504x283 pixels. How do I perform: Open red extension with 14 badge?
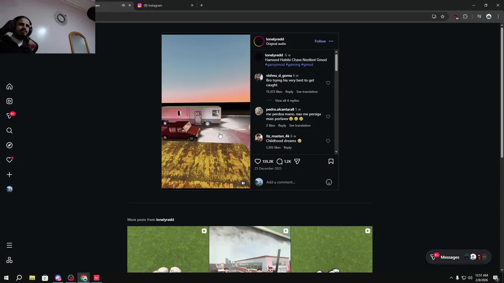point(456,17)
